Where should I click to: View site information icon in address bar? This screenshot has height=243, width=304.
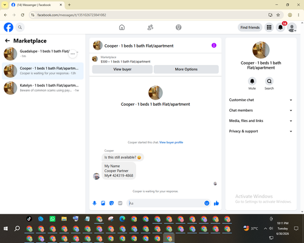33,15
